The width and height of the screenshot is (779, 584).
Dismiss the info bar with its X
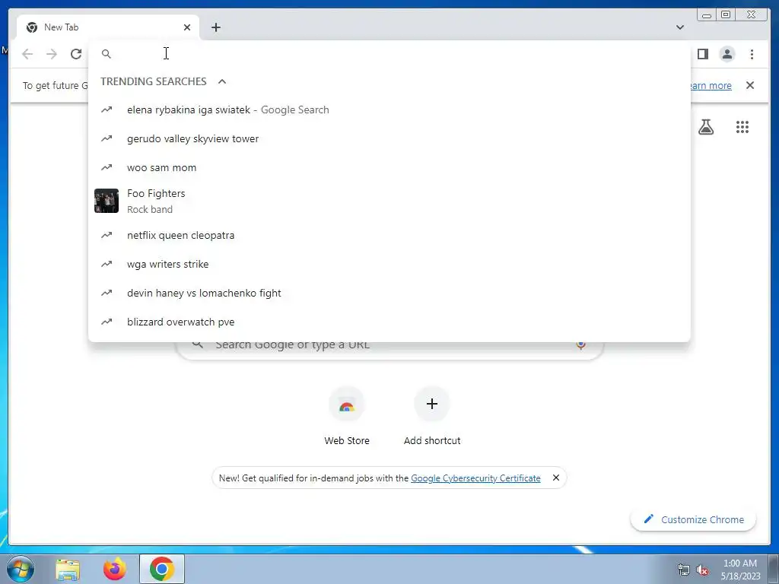pyautogui.click(x=749, y=85)
